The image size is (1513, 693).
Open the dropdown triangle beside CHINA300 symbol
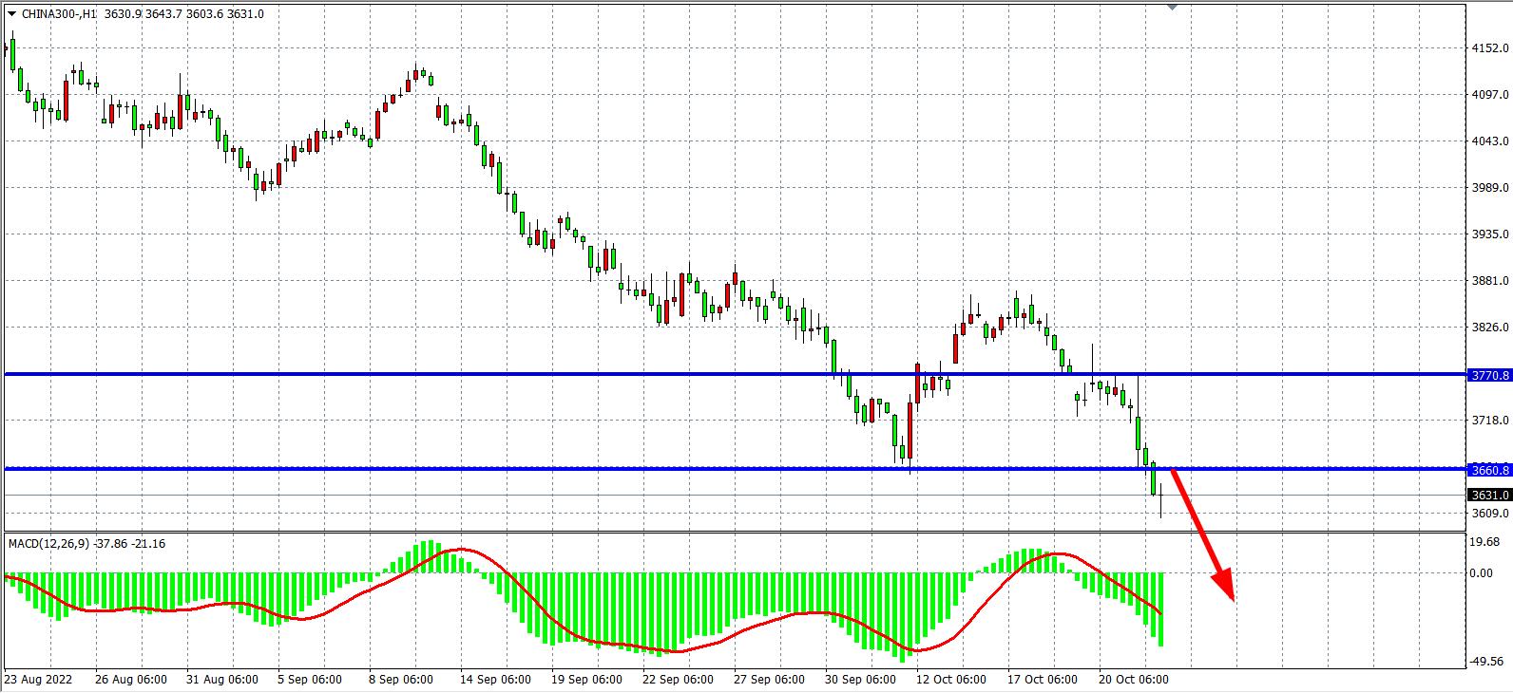pyautogui.click(x=11, y=13)
